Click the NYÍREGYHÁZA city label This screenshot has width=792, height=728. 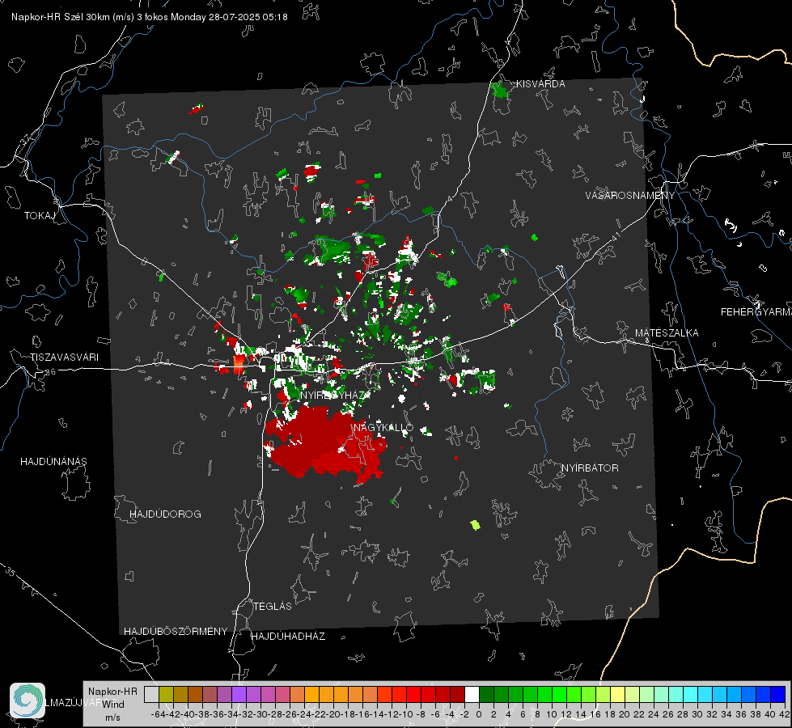[x=336, y=395]
